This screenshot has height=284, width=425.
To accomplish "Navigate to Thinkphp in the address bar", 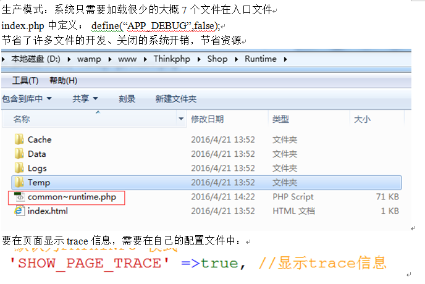I will pos(172,59).
